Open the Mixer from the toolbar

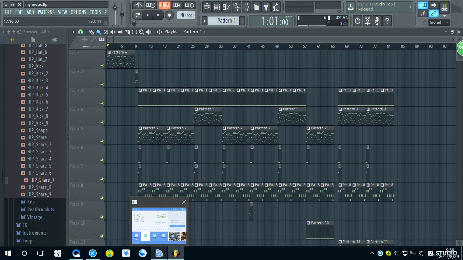[246, 6]
